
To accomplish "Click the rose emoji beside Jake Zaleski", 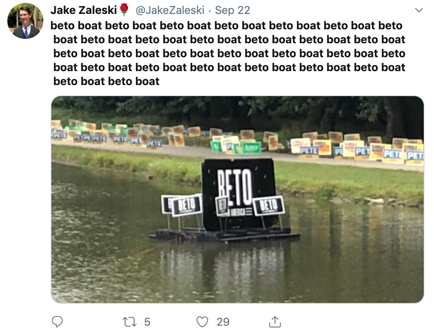I will (x=124, y=10).
